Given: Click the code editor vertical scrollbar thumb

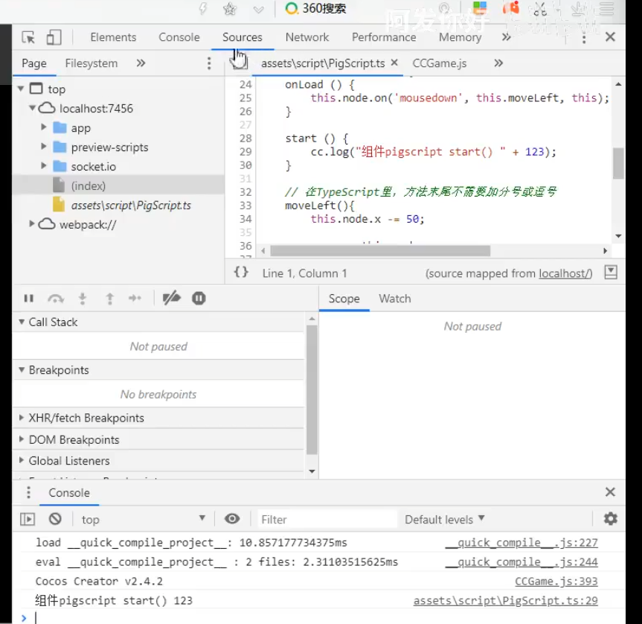Looking at the screenshot, I should (x=618, y=163).
